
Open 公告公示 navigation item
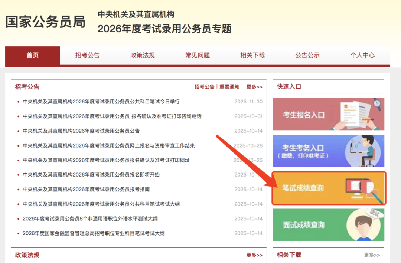pos(307,56)
